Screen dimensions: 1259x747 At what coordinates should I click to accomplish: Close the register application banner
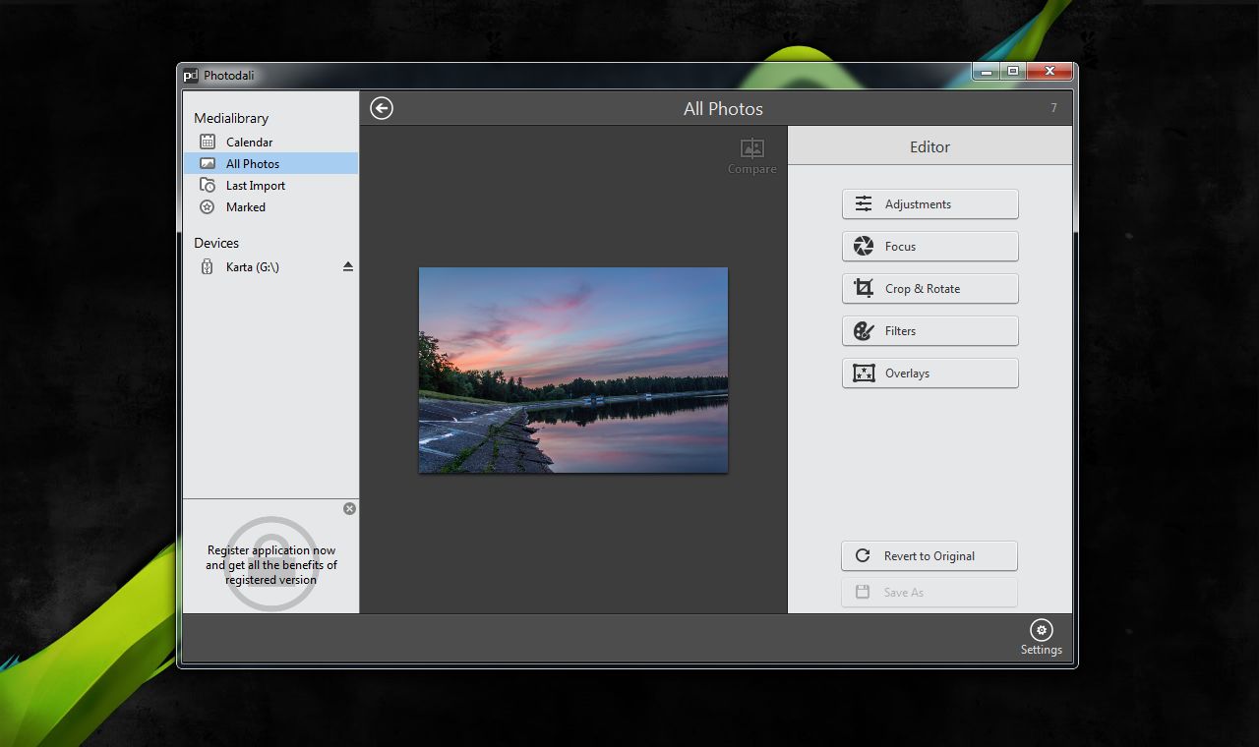click(349, 508)
